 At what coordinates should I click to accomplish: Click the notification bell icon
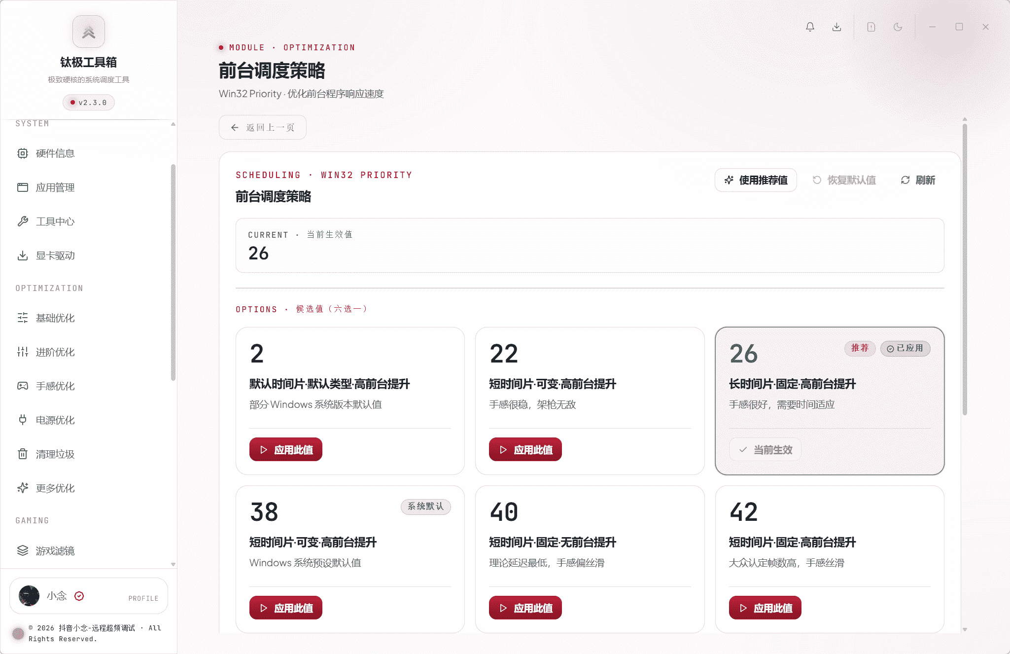[810, 27]
